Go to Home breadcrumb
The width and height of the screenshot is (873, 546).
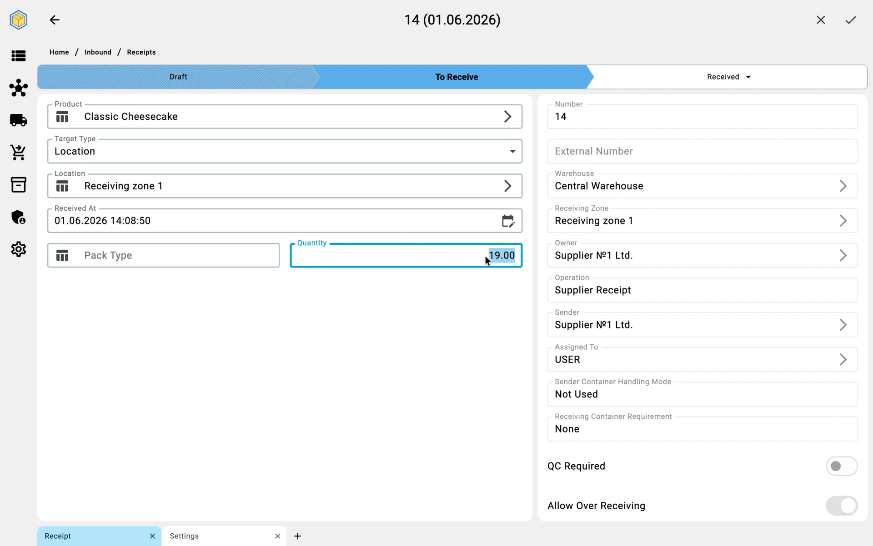pos(59,52)
